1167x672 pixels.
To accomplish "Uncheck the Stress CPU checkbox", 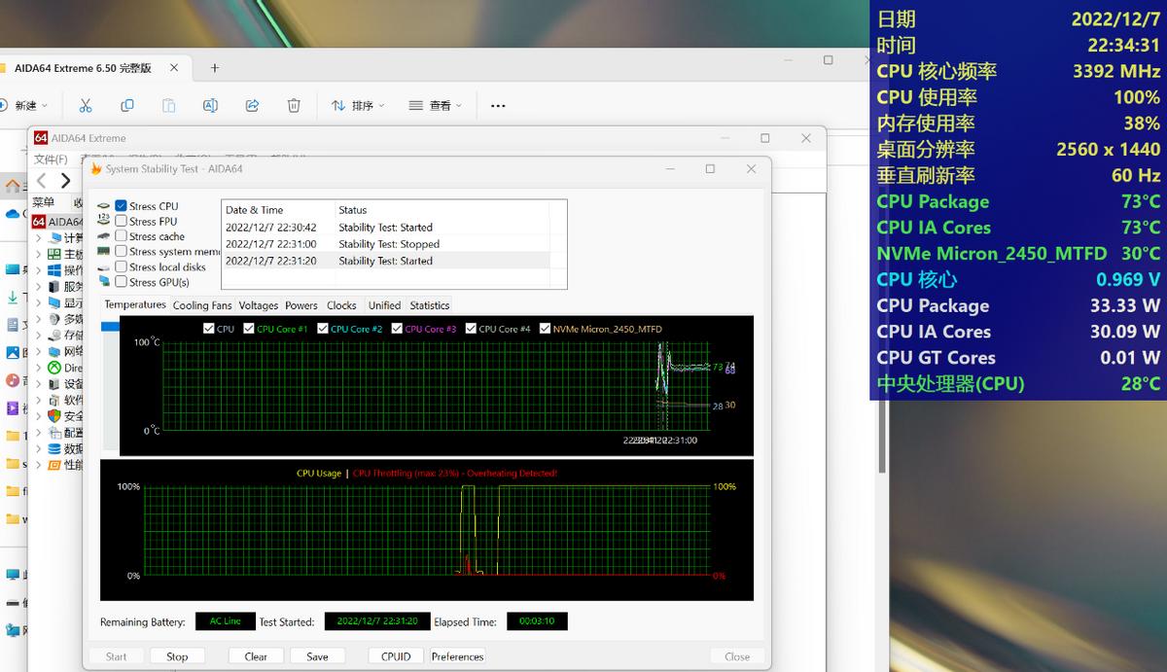I will tap(122, 206).
